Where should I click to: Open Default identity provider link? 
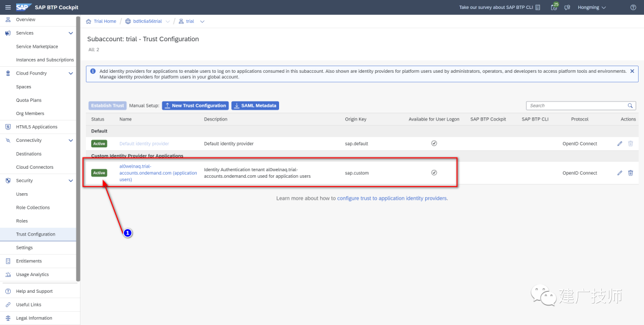pos(144,144)
